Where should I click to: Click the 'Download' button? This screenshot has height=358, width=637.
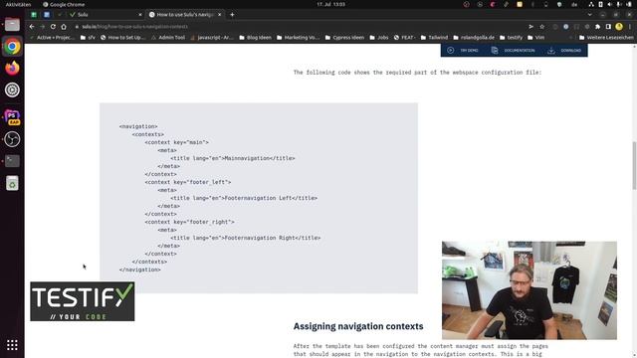564,51
